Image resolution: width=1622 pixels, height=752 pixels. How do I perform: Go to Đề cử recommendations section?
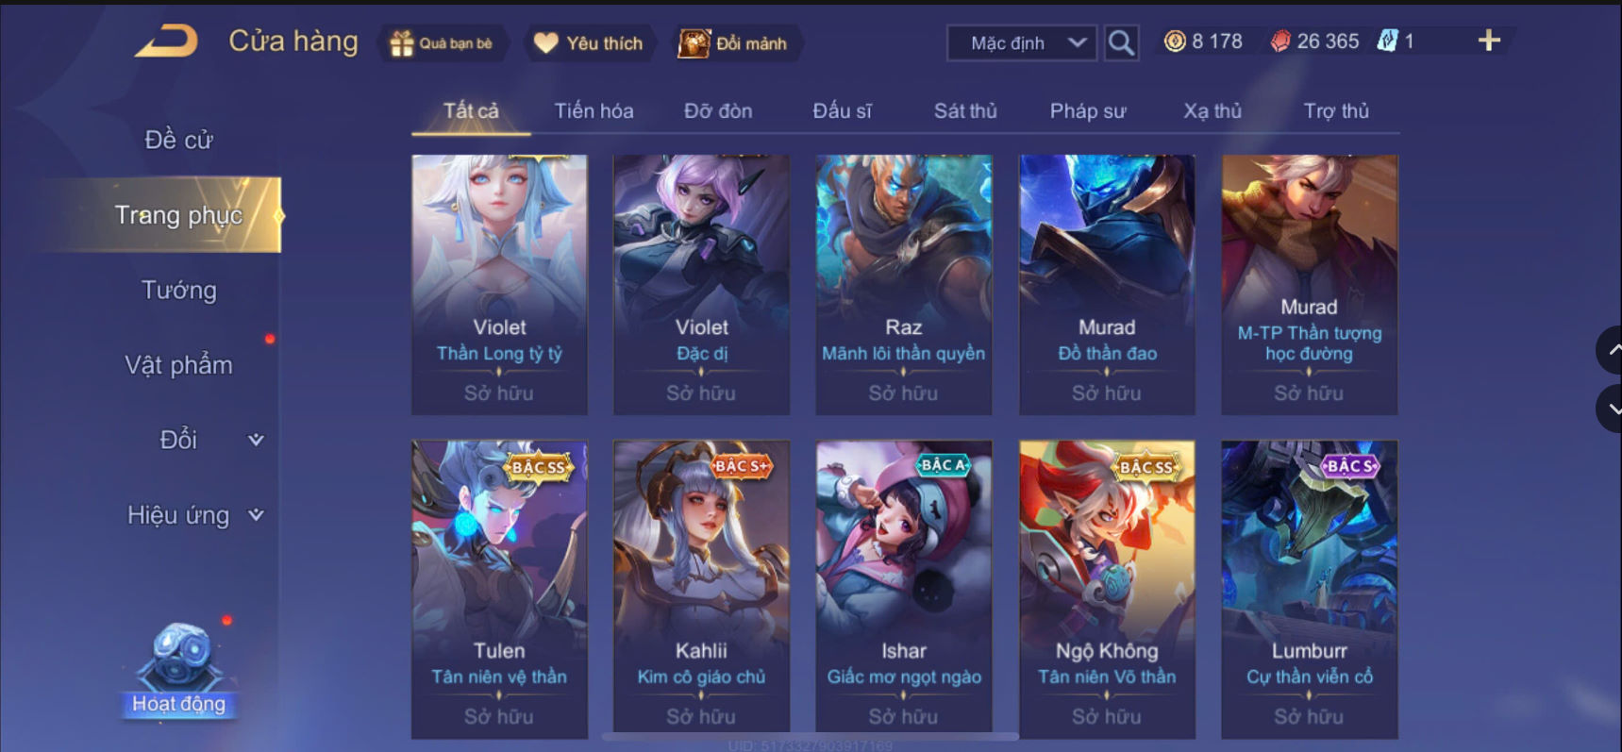(179, 140)
